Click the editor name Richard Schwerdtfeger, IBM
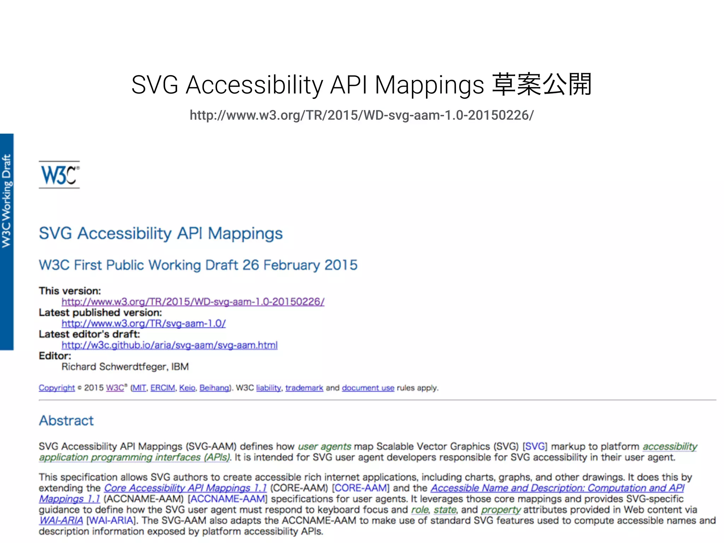The height and width of the screenshot is (543, 724). tap(125, 367)
